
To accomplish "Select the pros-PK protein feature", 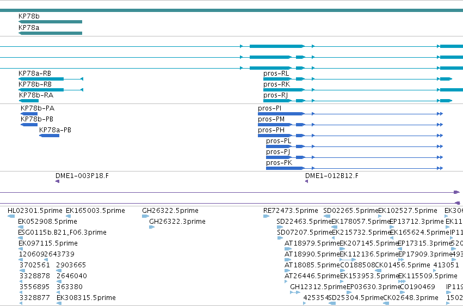I will (354, 168).
